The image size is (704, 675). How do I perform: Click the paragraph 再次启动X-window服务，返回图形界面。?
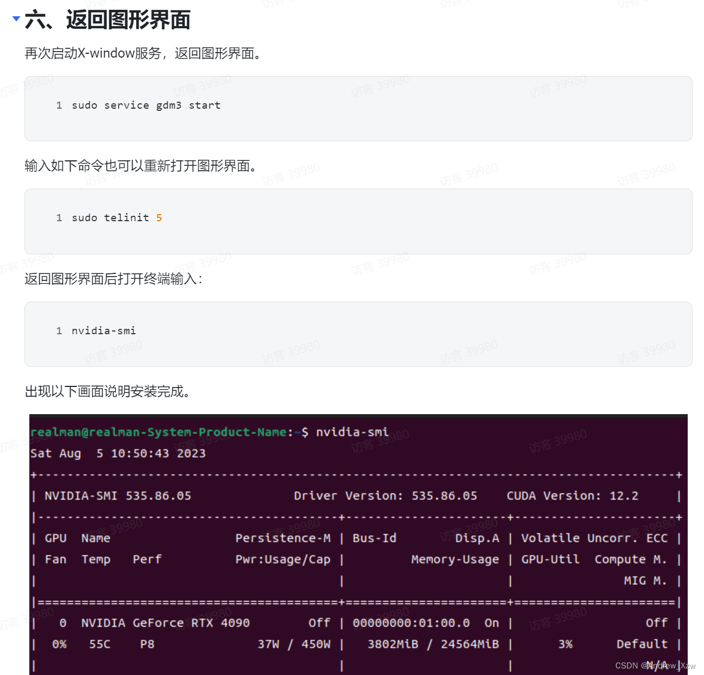coord(144,53)
